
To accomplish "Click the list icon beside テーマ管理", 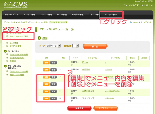I will [x=7, y=43].
